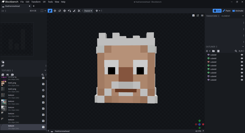Open the UV panel three-dot menu

click(x=6, y=11)
